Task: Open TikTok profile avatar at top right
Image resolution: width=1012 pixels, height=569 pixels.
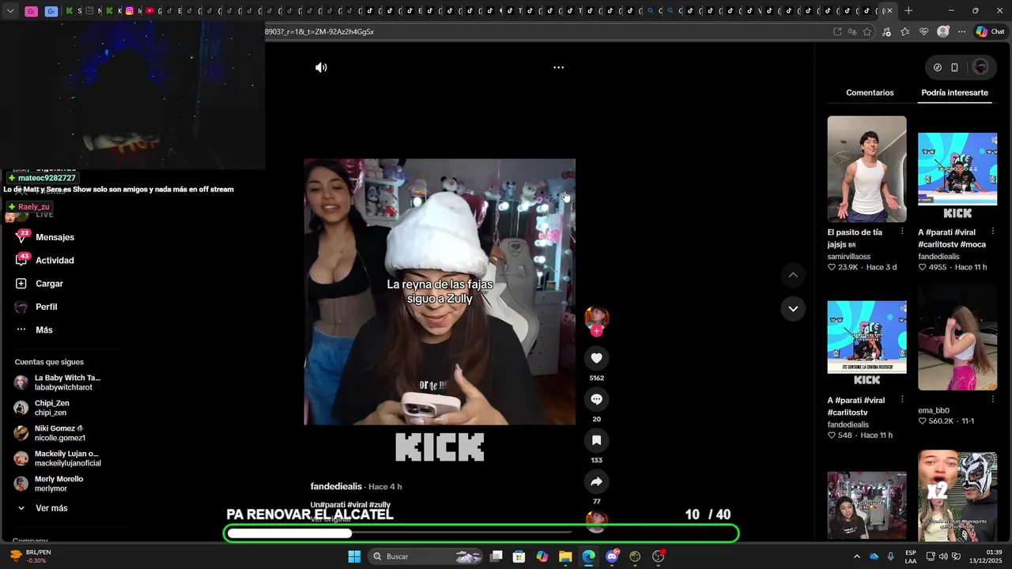Action: click(980, 68)
